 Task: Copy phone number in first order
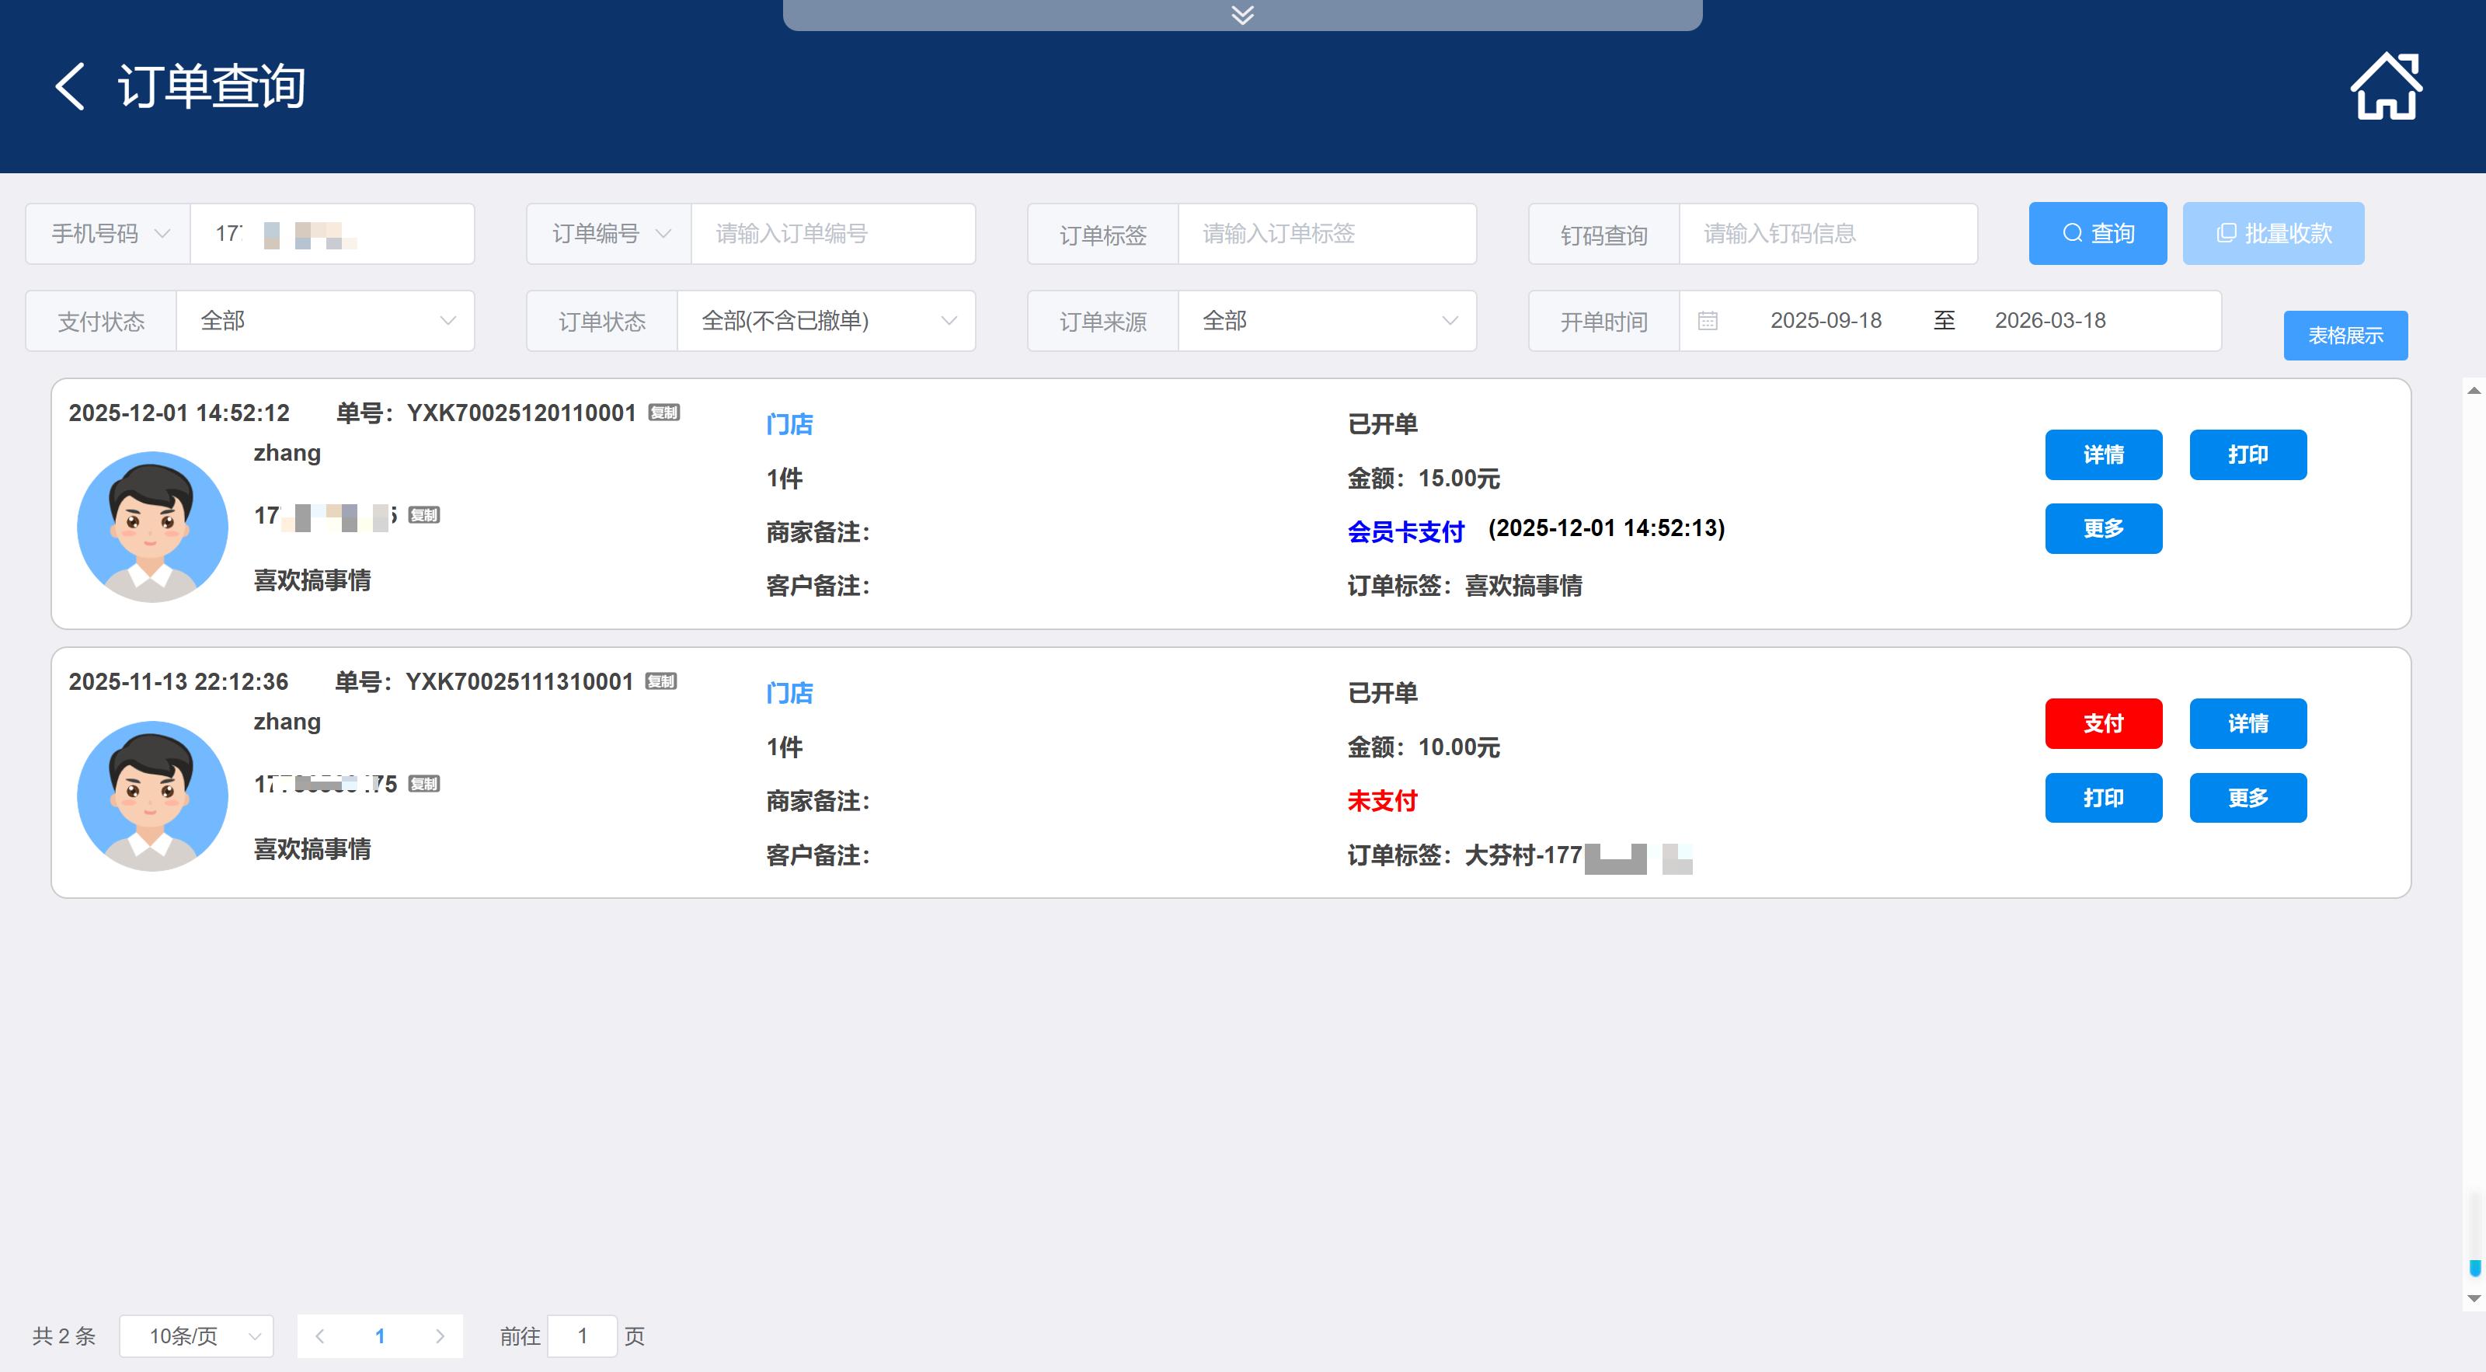pos(423,515)
